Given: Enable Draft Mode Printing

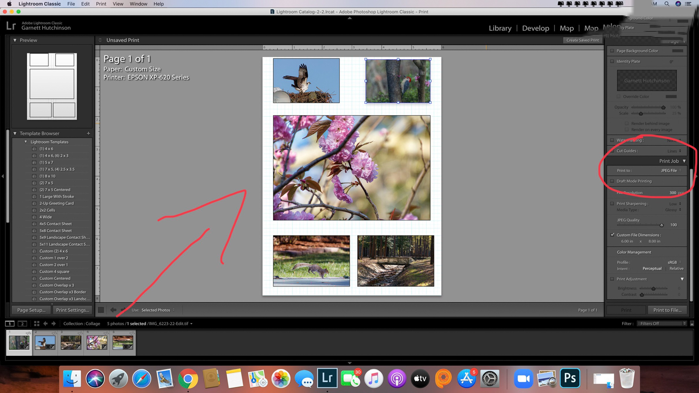Looking at the screenshot, I should (612, 181).
